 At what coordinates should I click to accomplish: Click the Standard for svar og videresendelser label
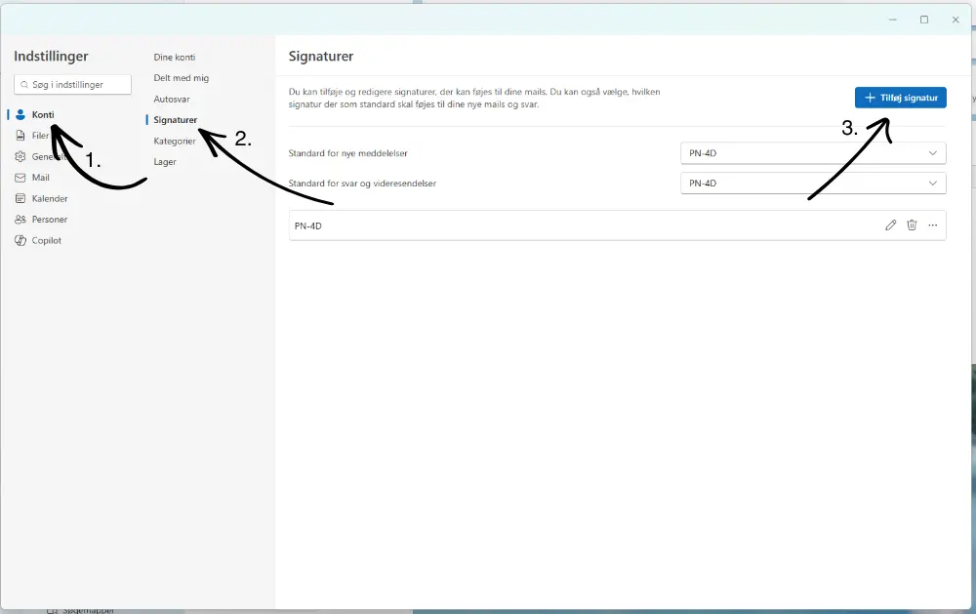click(362, 184)
